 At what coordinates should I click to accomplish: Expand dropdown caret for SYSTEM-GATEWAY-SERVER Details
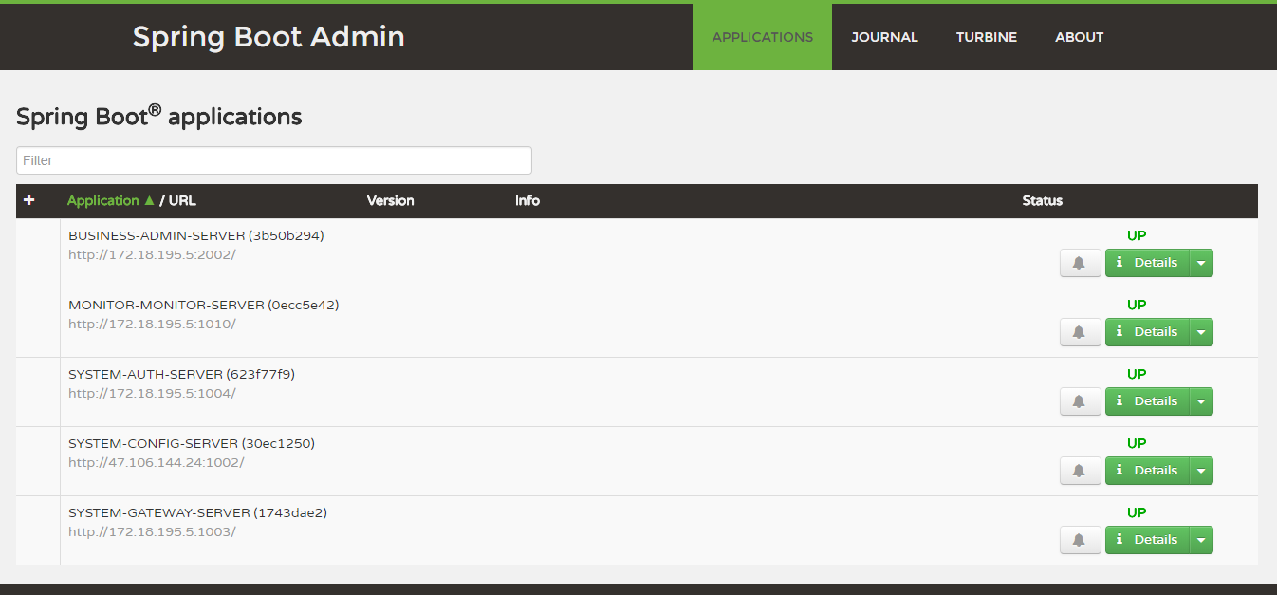(x=1201, y=540)
